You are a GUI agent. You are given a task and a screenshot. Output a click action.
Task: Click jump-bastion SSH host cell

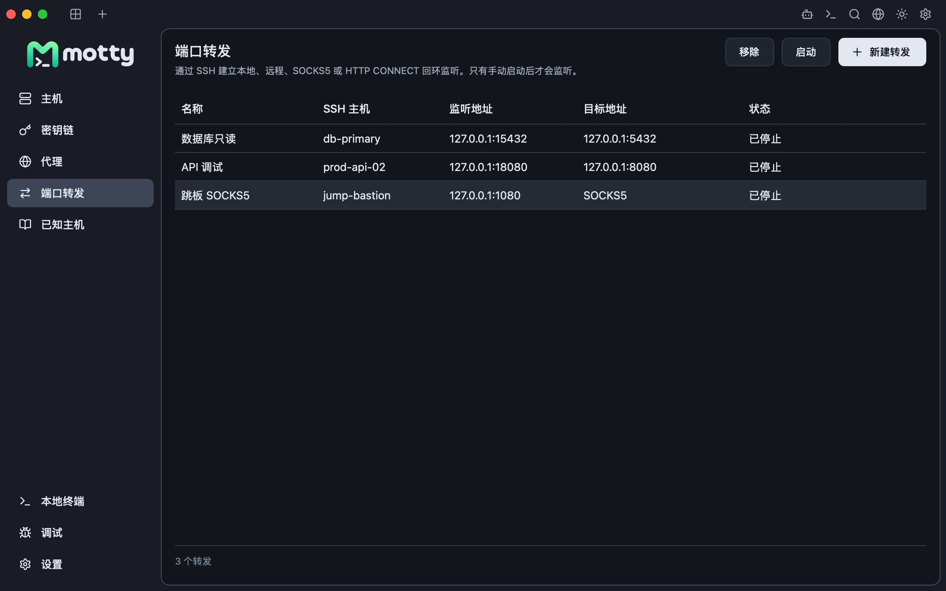coord(357,195)
